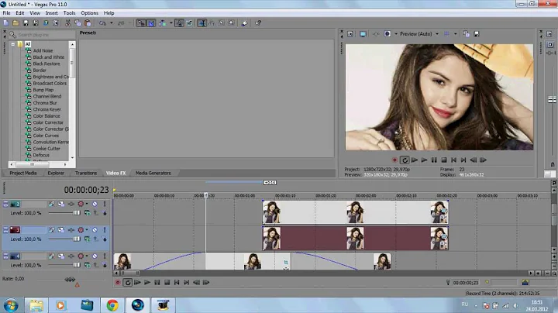
Task: Click Play From Start in timeline transport
Action: tap(137, 283)
